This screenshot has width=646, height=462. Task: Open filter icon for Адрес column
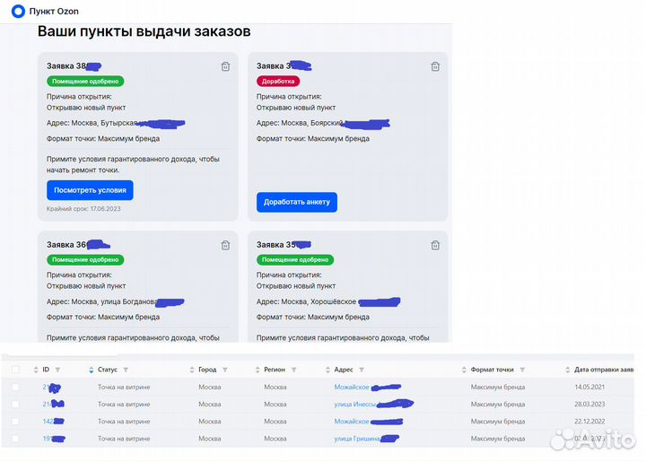point(361,370)
